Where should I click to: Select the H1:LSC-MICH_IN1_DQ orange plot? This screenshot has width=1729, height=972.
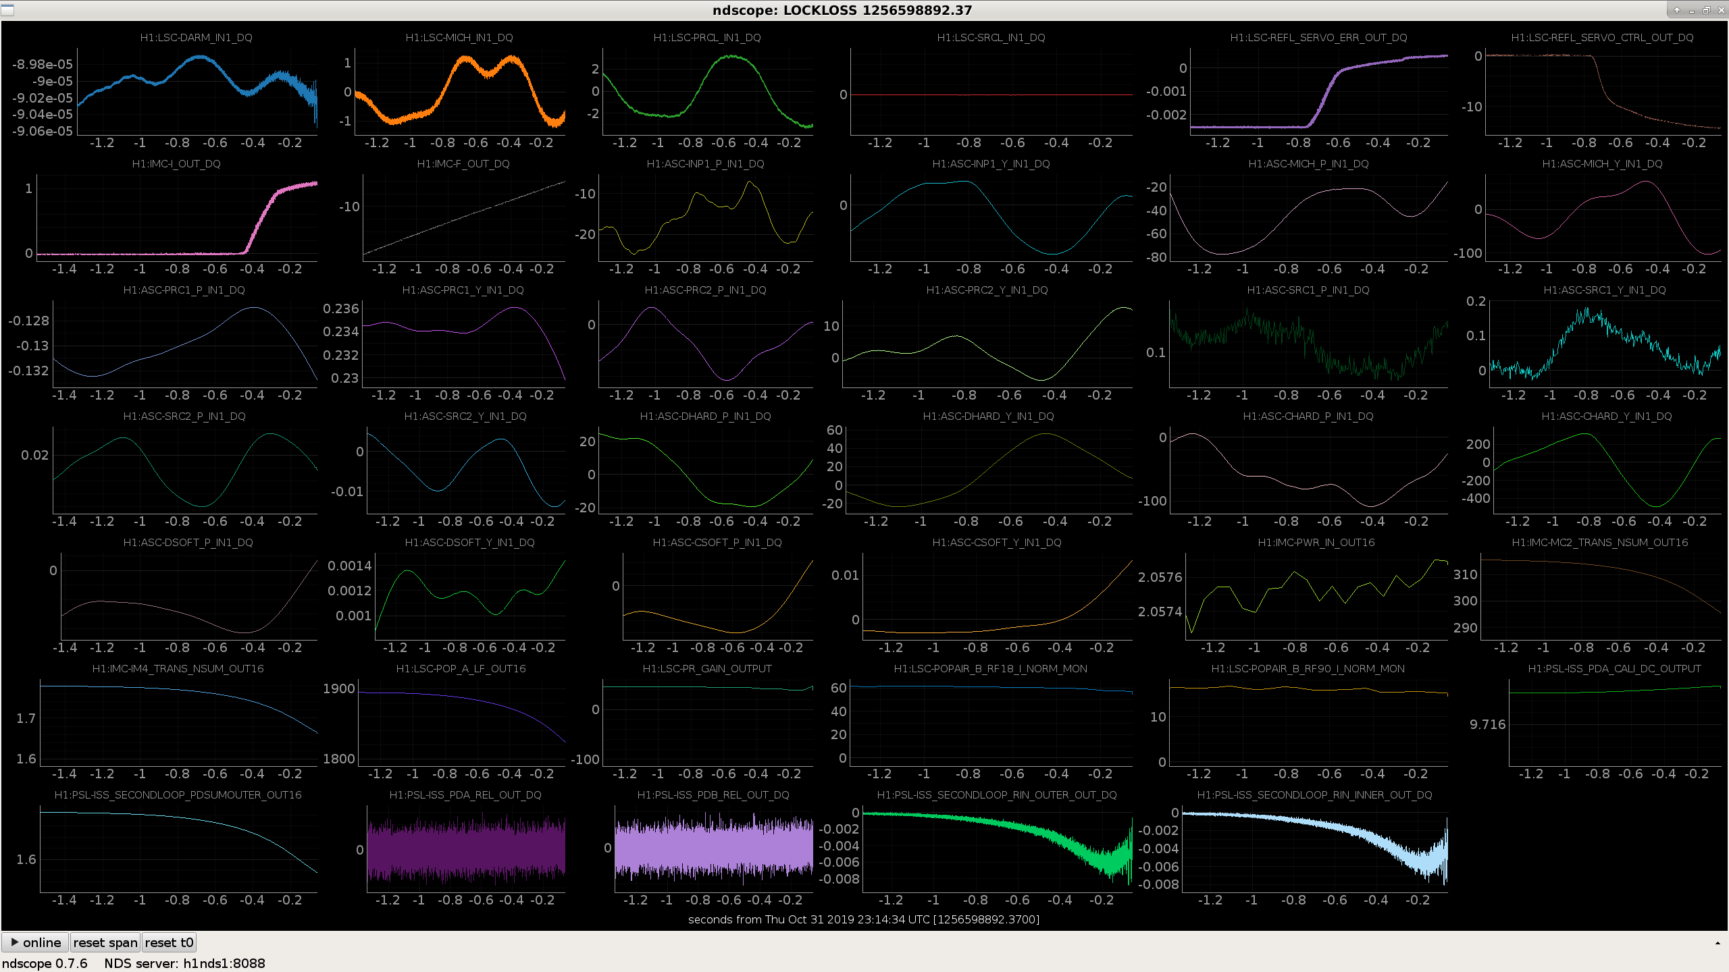pos(459,91)
